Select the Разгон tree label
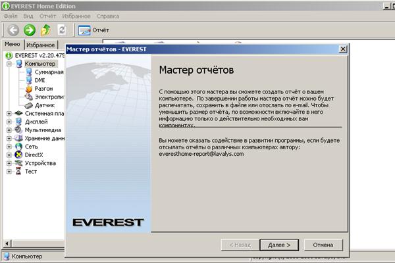Image resolution: width=395 pixels, height=263 pixels. 44,89
